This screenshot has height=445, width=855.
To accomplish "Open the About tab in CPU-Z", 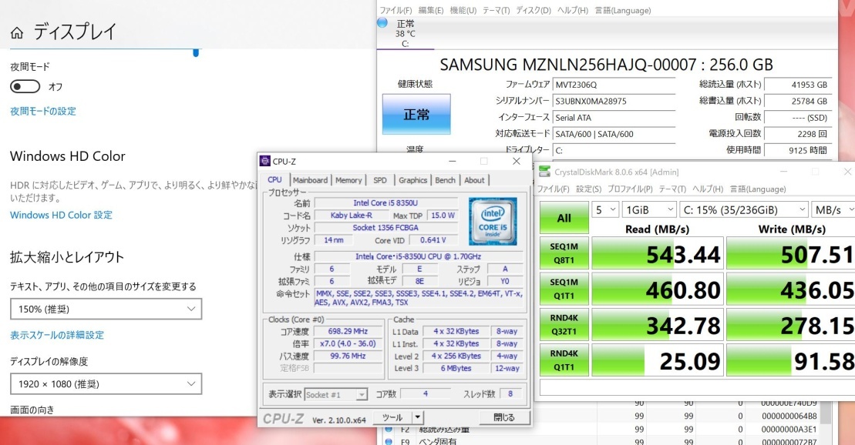I will point(474,180).
